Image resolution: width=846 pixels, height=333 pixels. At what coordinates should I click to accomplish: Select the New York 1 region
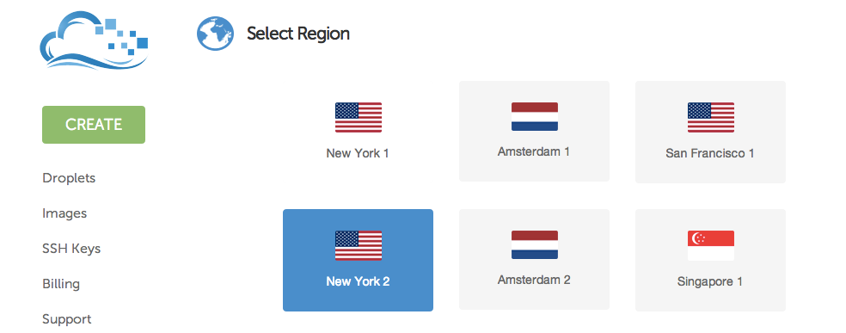[358, 132]
